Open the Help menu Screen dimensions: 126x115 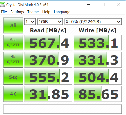(46, 12)
